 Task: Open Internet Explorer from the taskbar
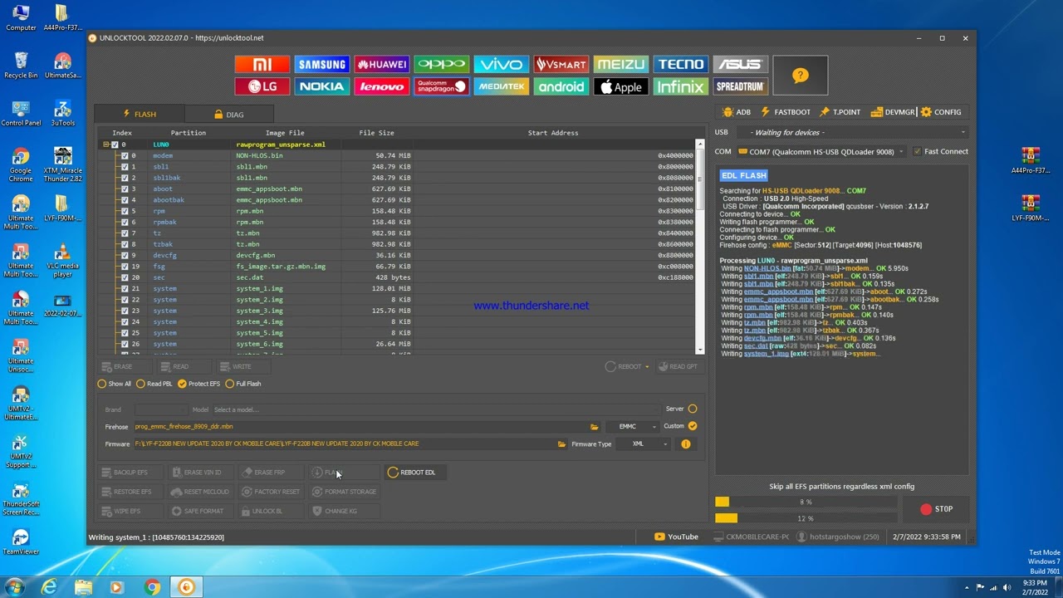click(50, 587)
